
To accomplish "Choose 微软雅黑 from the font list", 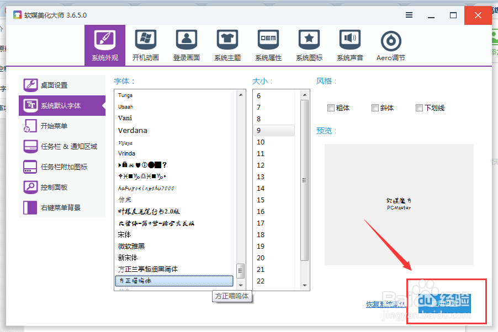I will [131, 246].
